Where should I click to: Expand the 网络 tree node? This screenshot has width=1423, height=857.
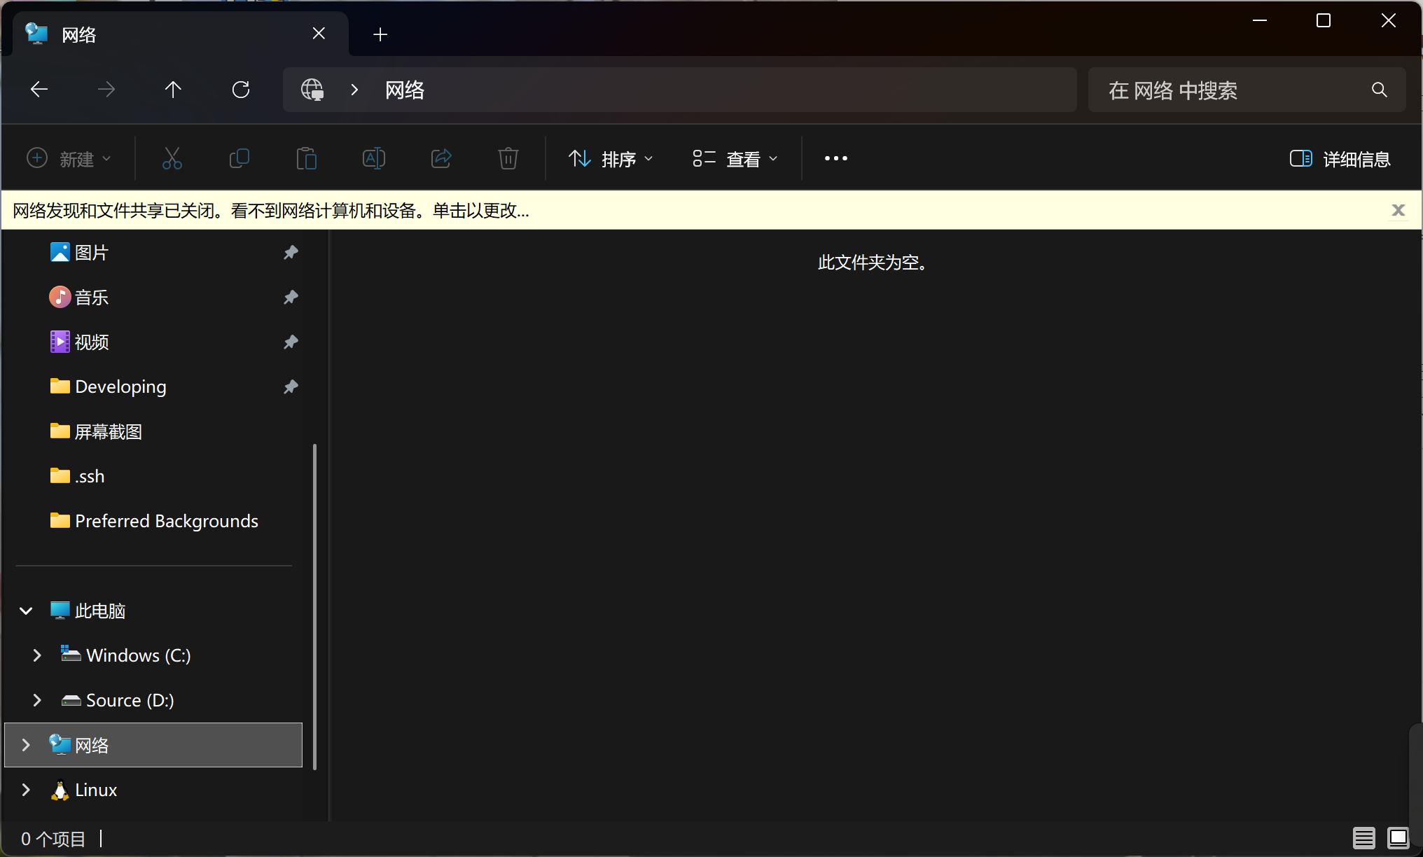(26, 745)
